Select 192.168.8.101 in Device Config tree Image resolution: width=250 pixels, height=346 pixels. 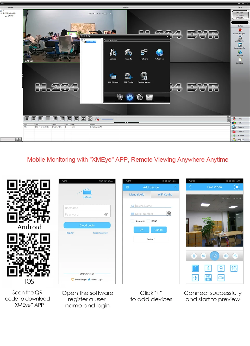[91, 42]
